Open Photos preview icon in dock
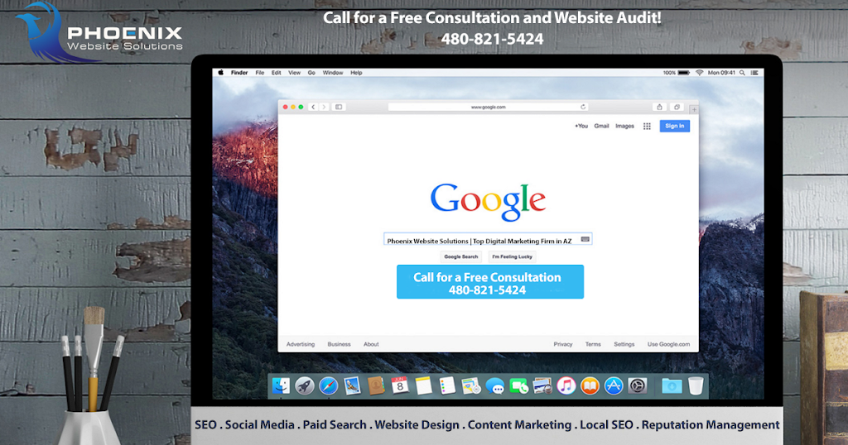 (542, 385)
